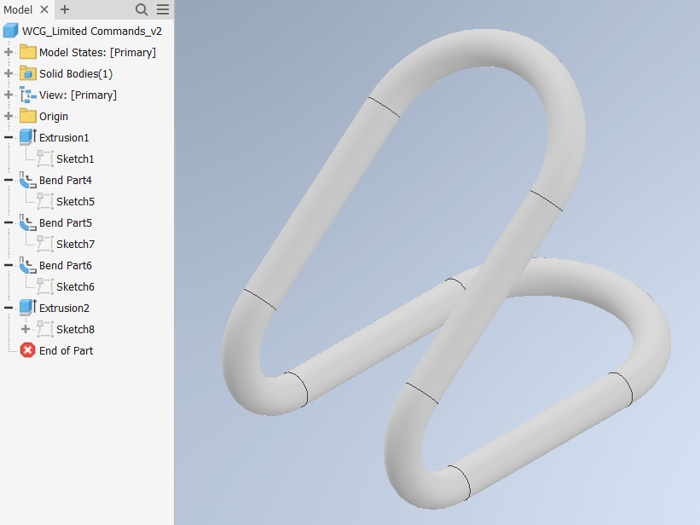Click the Sketch6 icon
This screenshot has height=525, width=700.
45,286
